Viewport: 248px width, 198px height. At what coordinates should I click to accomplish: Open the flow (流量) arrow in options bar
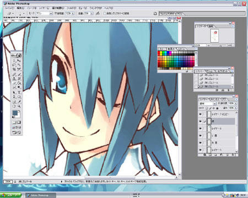click(x=91, y=13)
